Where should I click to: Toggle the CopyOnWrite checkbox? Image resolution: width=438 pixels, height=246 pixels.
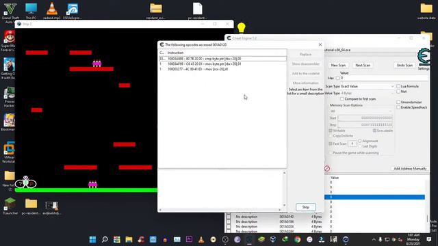(x=331, y=136)
